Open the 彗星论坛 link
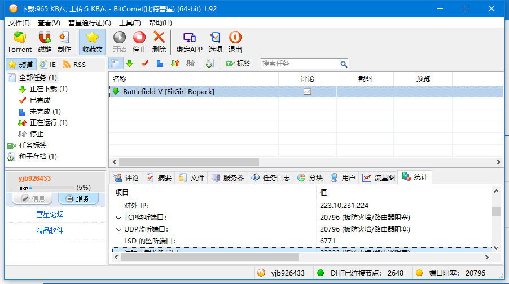The height and width of the screenshot is (284, 509). pyautogui.click(x=49, y=214)
